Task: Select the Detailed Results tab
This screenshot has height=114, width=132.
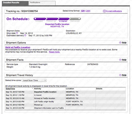Action: coord(15,3)
